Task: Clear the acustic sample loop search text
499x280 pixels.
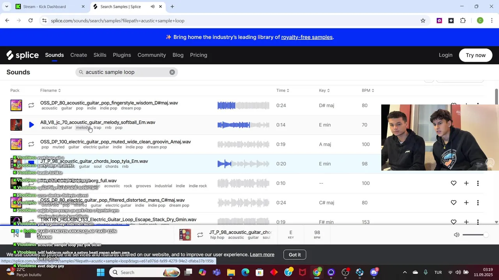Action: coord(172,72)
